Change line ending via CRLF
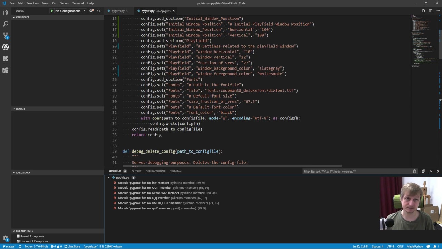Screen dimensions: 442x249 [x=400, y=246]
